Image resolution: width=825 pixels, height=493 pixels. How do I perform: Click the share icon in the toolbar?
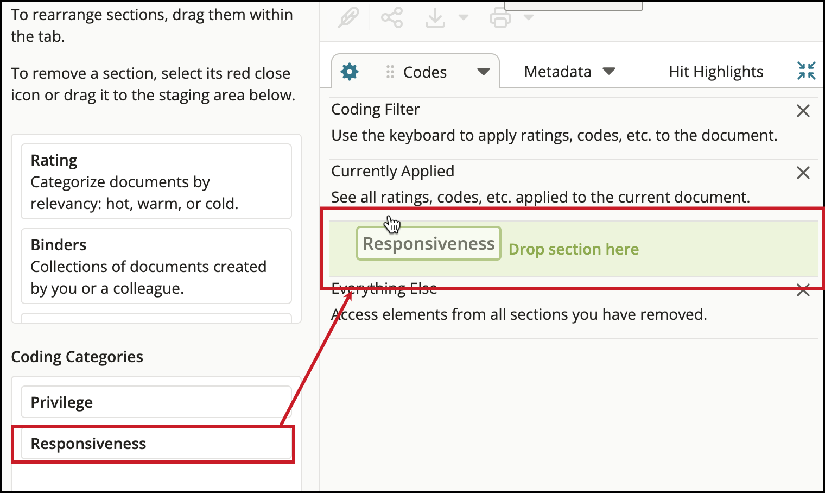coord(392,16)
